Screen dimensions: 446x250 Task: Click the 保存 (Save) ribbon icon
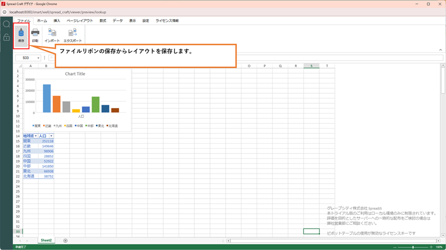click(x=21, y=35)
